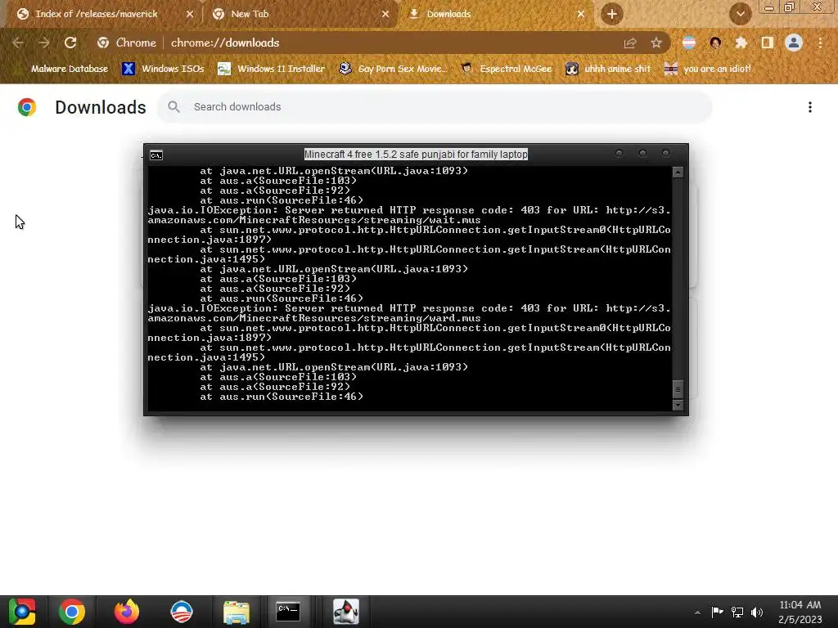Click the first console window control dot
The height and width of the screenshot is (628, 838).
pyautogui.click(x=619, y=154)
